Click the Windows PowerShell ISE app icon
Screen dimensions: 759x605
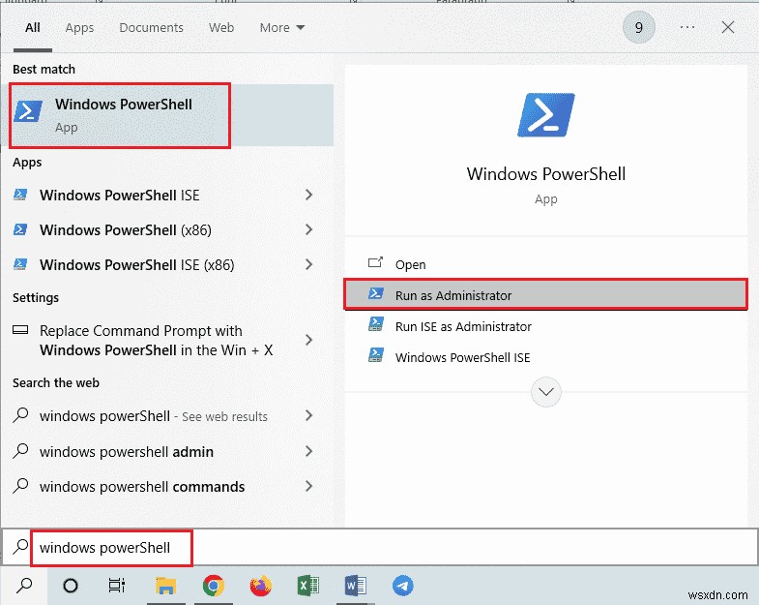tap(20, 195)
